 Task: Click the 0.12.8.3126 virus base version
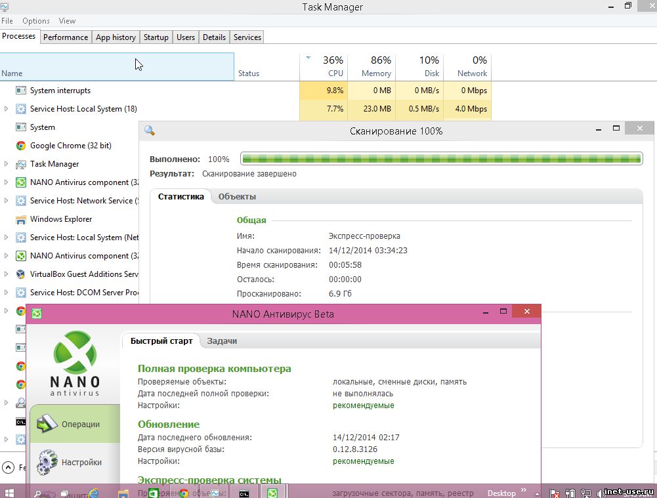pyautogui.click(x=355, y=449)
